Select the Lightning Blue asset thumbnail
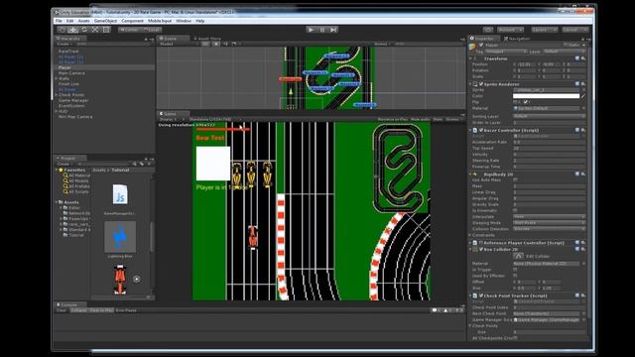The width and height of the screenshot is (635, 357). click(120, 237)
